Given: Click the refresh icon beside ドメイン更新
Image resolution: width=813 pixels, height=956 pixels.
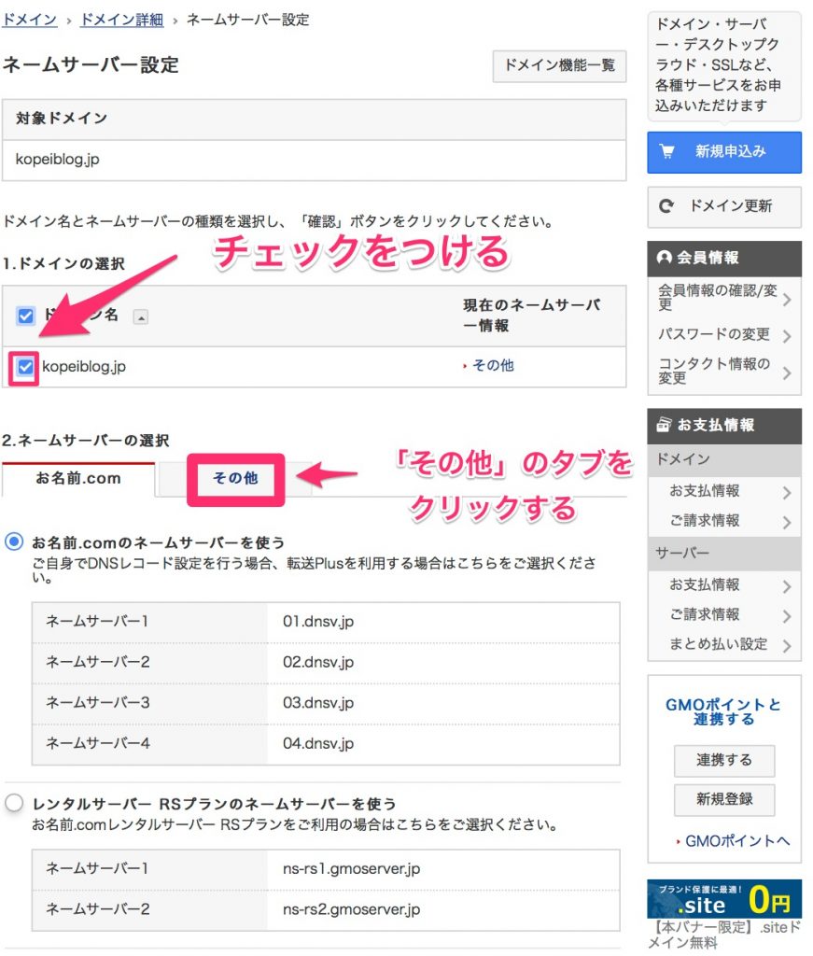Looking at the screenshot, I should tap(666, 206).
